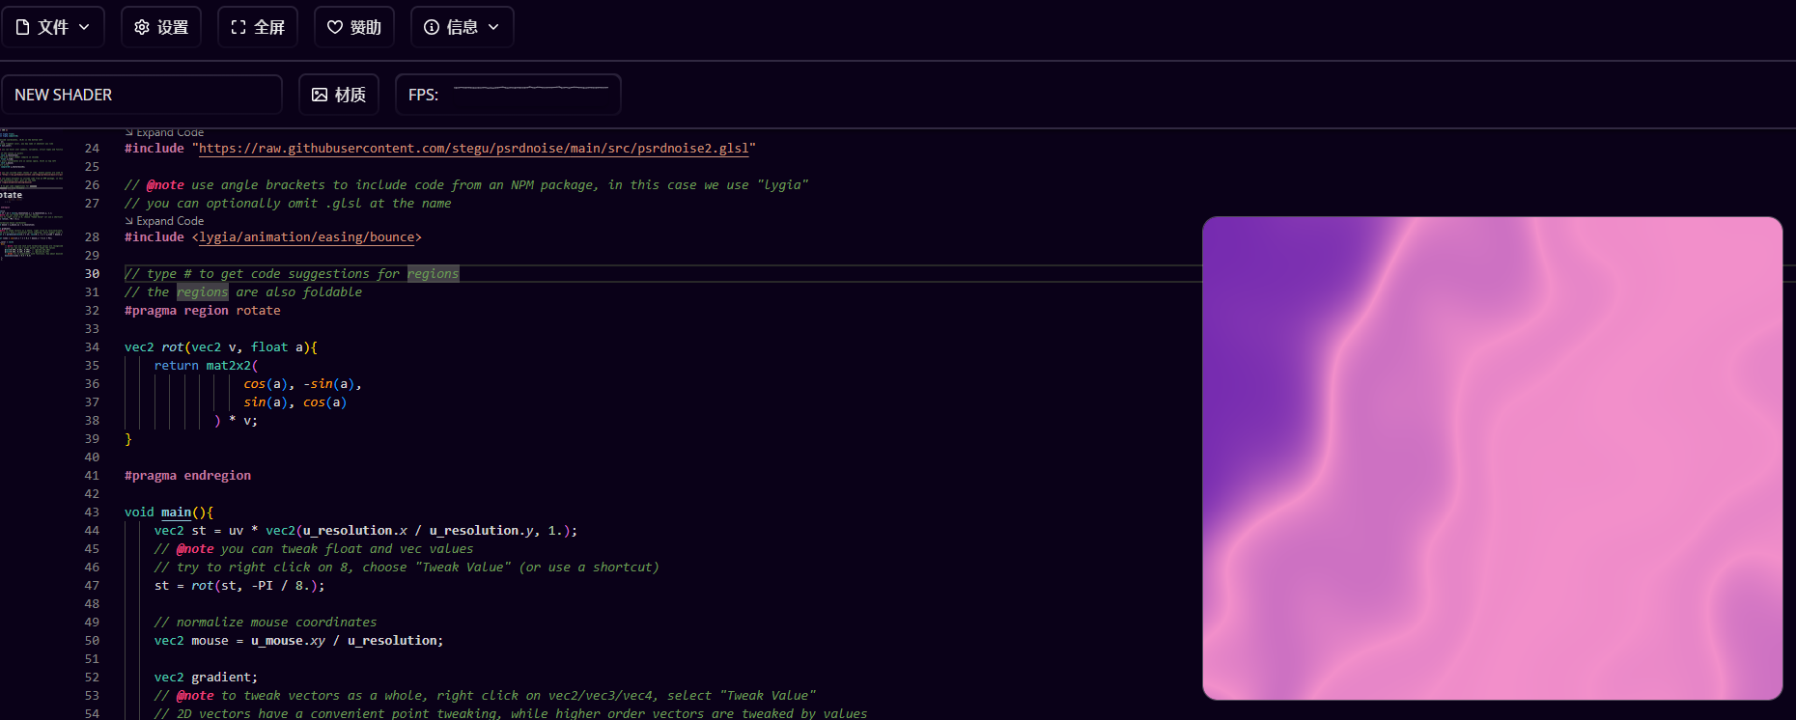
Task: Click the main function name on line 43
Action: (176, 512)
